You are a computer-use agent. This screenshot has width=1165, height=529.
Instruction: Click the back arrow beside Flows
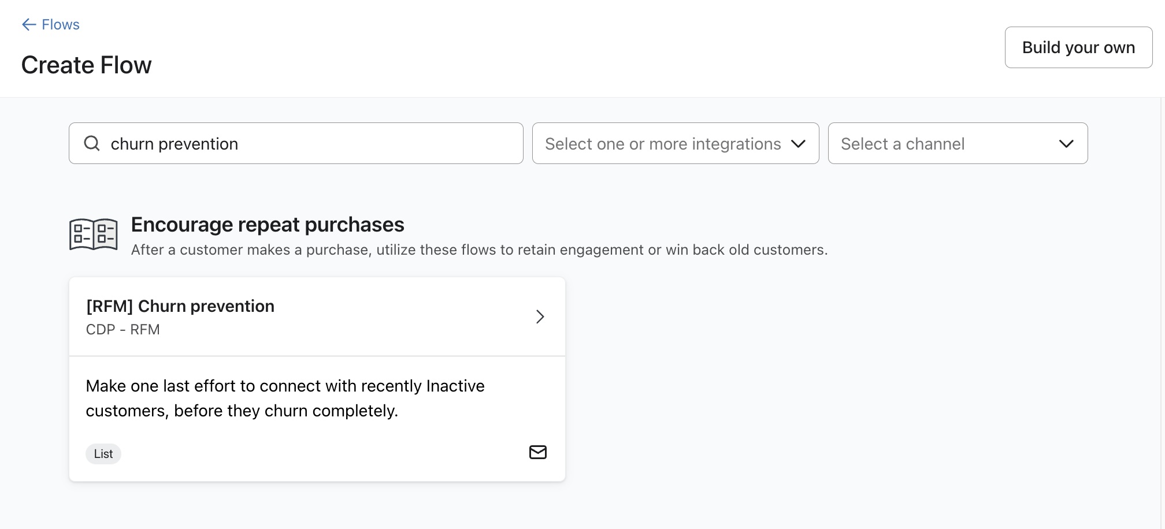point(29,24)
